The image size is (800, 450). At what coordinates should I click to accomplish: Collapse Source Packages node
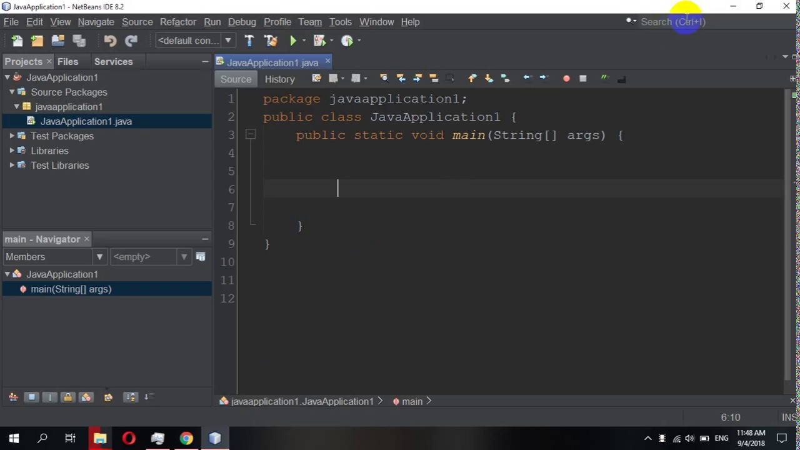point(12,92)
